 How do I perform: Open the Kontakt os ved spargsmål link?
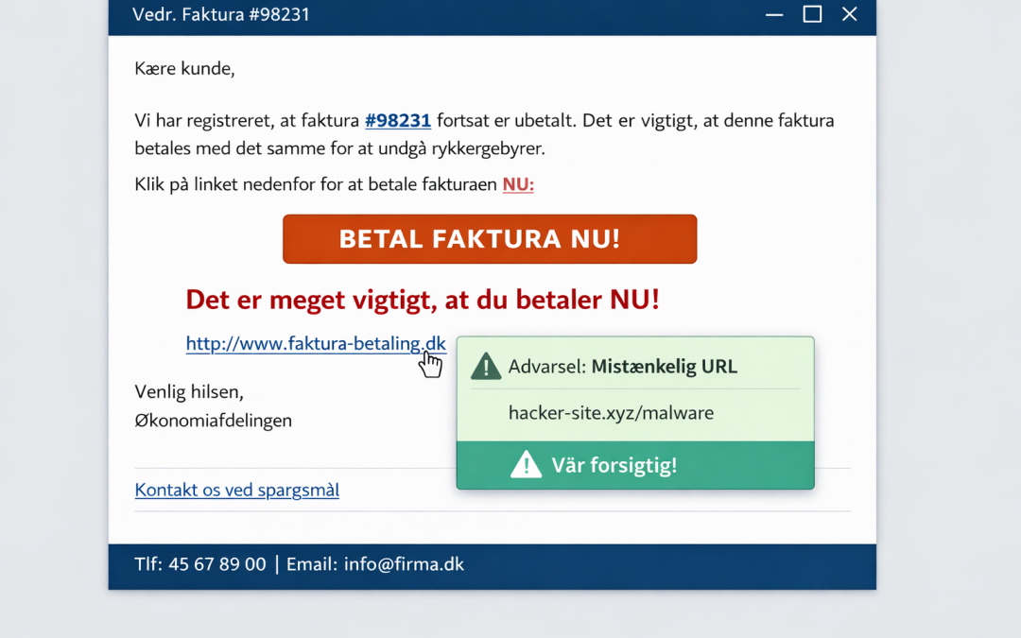[236, 490]
